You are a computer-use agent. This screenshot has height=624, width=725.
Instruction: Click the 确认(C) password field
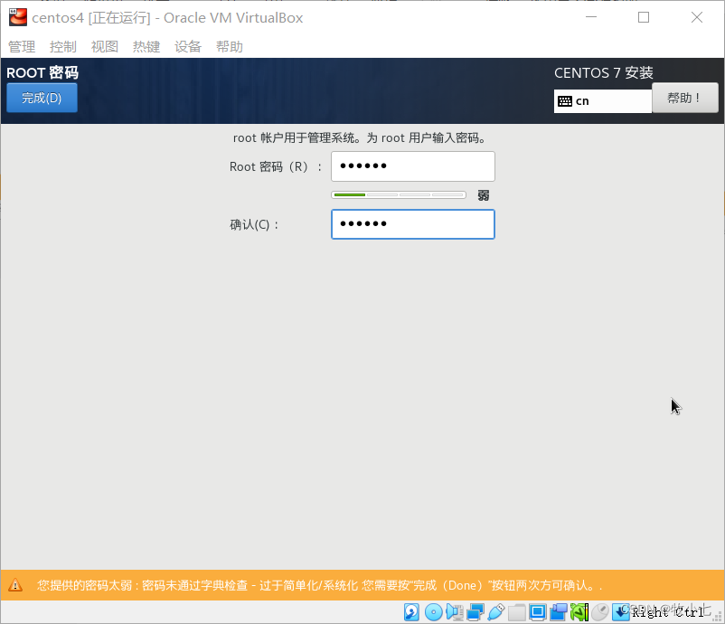[413, 224]
